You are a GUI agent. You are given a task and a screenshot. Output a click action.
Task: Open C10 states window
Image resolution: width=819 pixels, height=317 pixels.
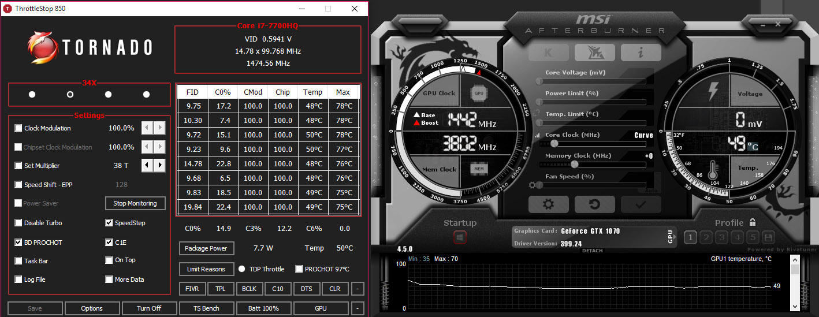click(x=278, y=289)
